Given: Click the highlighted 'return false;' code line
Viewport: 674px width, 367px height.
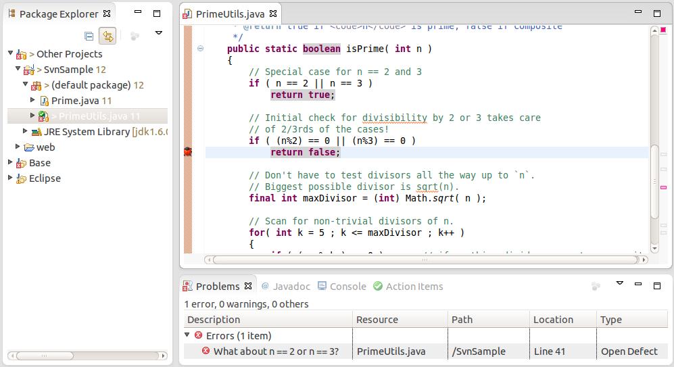Looking at the screenshot, I should coord(305,152).
